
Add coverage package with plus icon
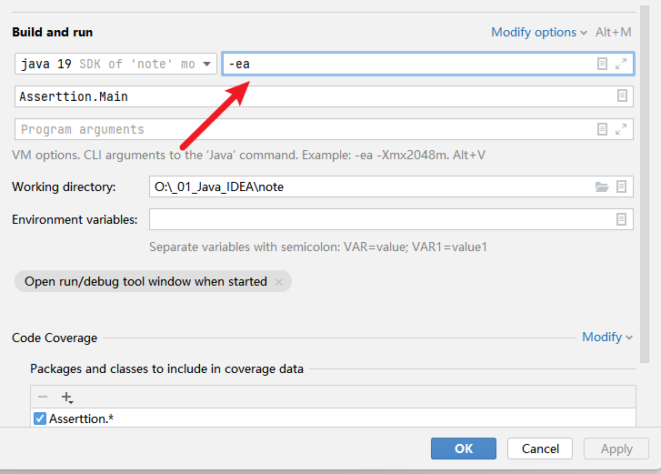(66, 398)
